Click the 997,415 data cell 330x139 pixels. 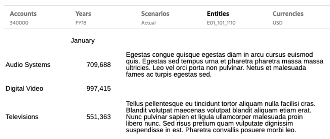(98, 89)
